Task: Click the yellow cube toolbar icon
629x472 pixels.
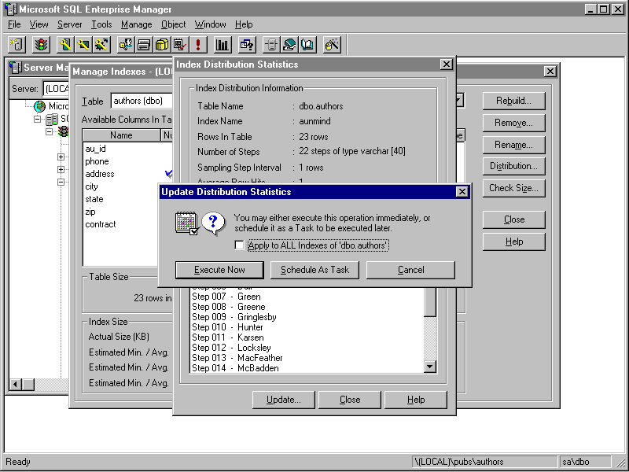Action: (x=163, y=45)
